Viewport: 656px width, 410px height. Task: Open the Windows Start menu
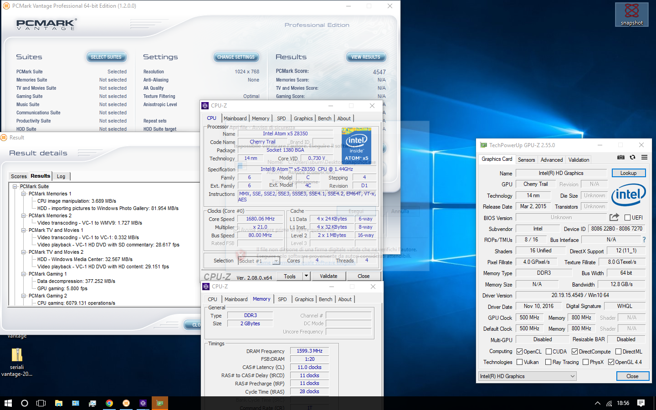(x=8, y=403)
